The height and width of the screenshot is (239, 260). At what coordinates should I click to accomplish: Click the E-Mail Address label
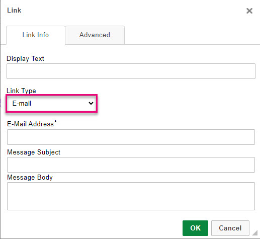pyautogui.click(x=30, y=124)
